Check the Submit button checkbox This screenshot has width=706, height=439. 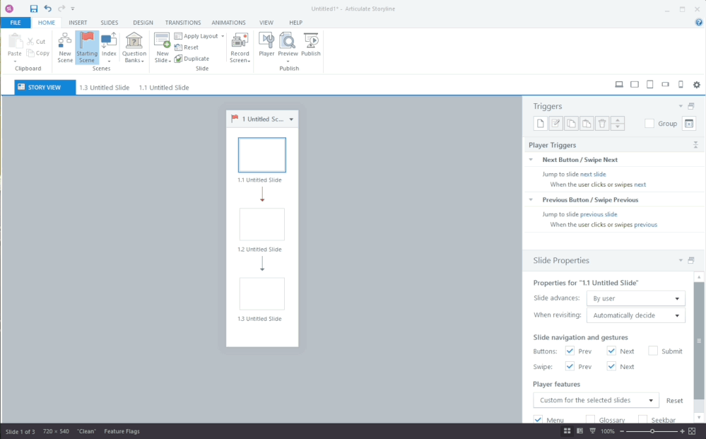click(x=653, y=351)
